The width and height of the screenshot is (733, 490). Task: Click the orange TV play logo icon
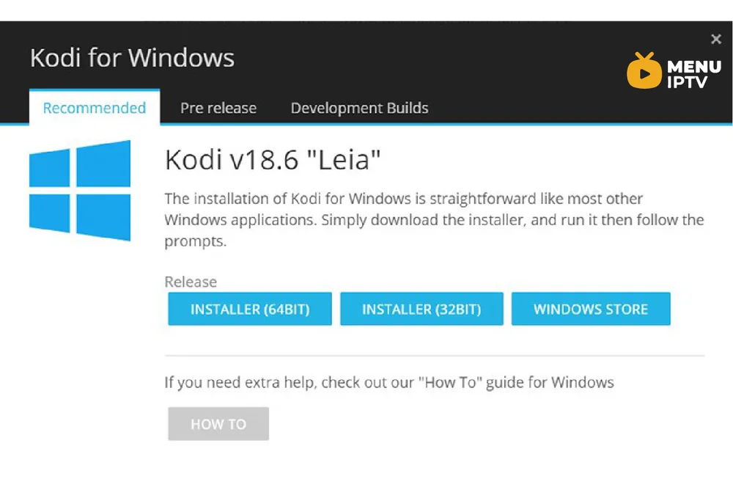tap(644, 70)
